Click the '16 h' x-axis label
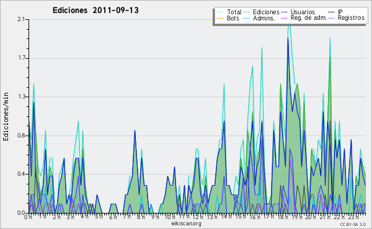Viewport: 372px width, 229px height. click(254, 217)
